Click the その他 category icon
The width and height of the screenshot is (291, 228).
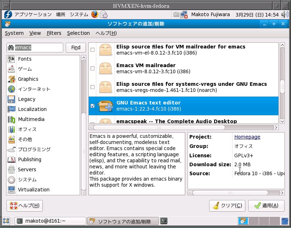pyautogui.click(x=11, y=139)
